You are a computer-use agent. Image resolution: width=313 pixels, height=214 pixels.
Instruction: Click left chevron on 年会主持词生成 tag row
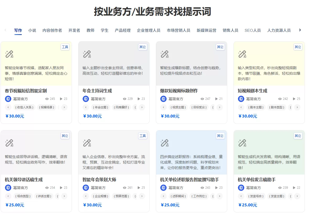86,107
